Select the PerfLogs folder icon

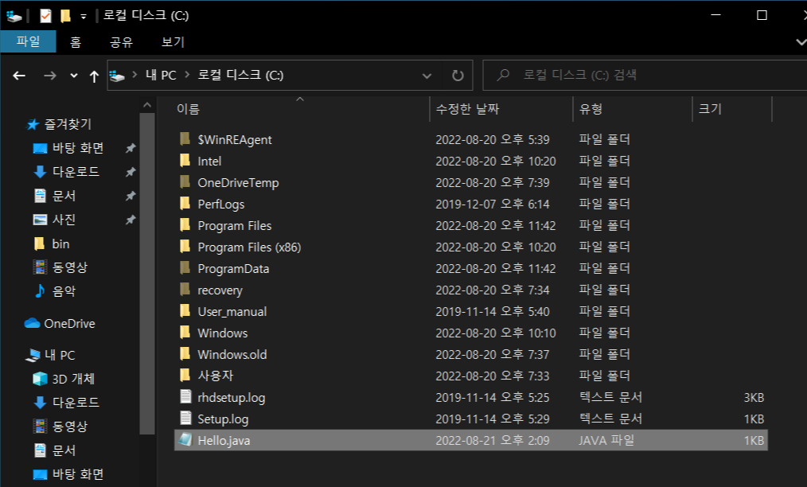click(x=185, y=204)
